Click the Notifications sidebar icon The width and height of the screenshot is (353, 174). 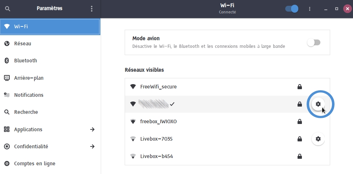tap(7, 95)
